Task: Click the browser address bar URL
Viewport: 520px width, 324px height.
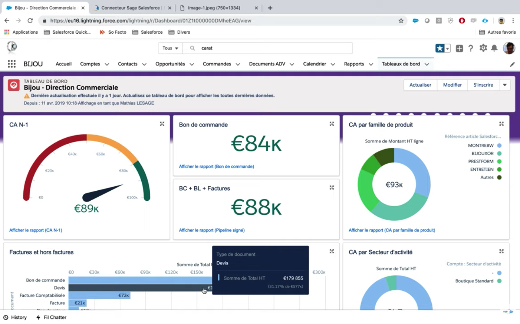Action: click(x=151, y=21)
